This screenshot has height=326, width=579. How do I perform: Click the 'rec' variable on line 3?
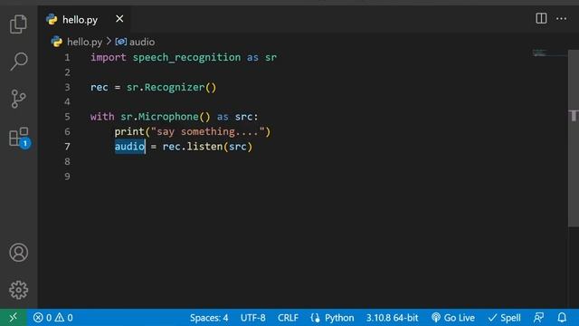pos(100,88)
